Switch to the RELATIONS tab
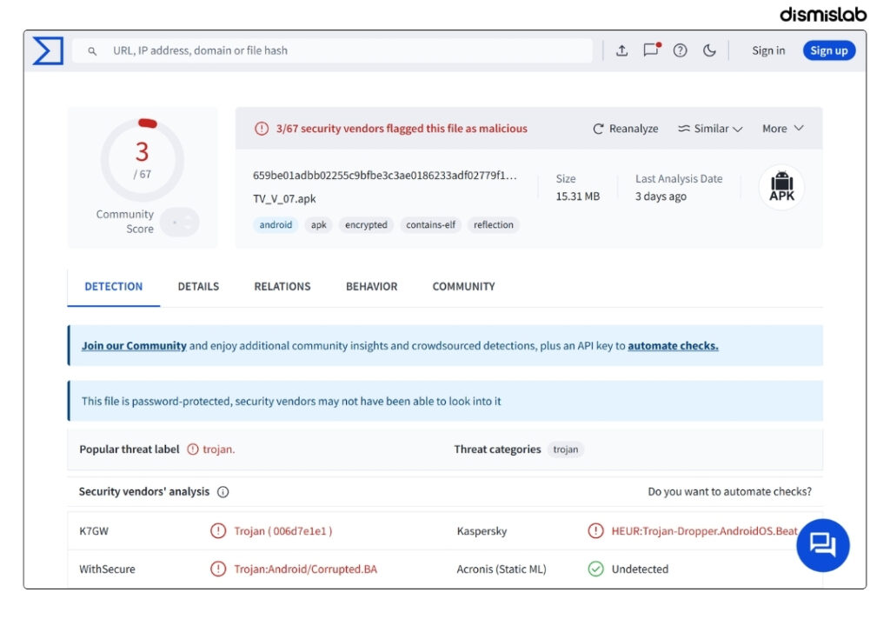This screenshot has width=890, height=619. click(282, 287)
